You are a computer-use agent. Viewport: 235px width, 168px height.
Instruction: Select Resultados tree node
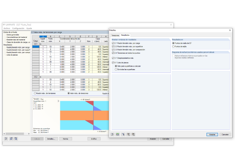tap(8, 45)
